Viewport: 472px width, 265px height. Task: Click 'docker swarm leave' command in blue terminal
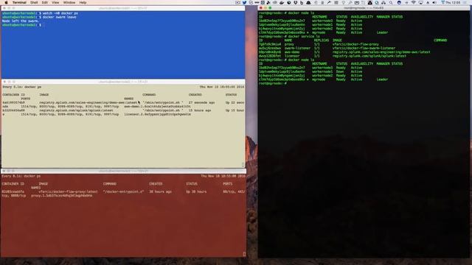pyautogui.click(x=59, y=17)
